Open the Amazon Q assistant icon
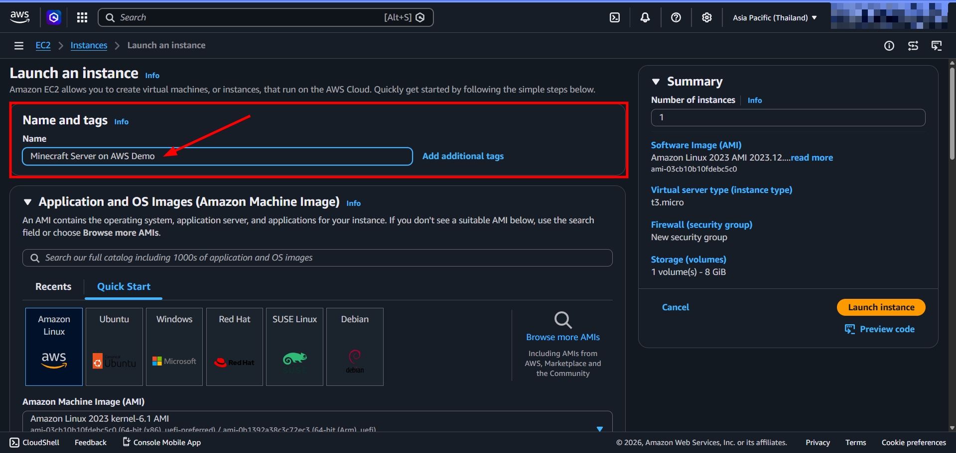 pyautogui.click(x=54, y=17)
